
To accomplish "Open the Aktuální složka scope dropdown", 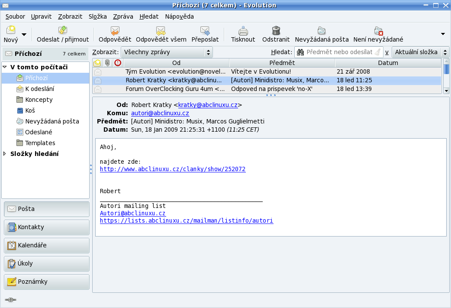I will point(420,52).
